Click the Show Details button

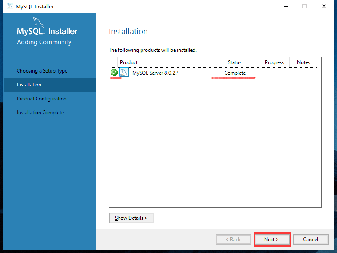coord(131,218)
